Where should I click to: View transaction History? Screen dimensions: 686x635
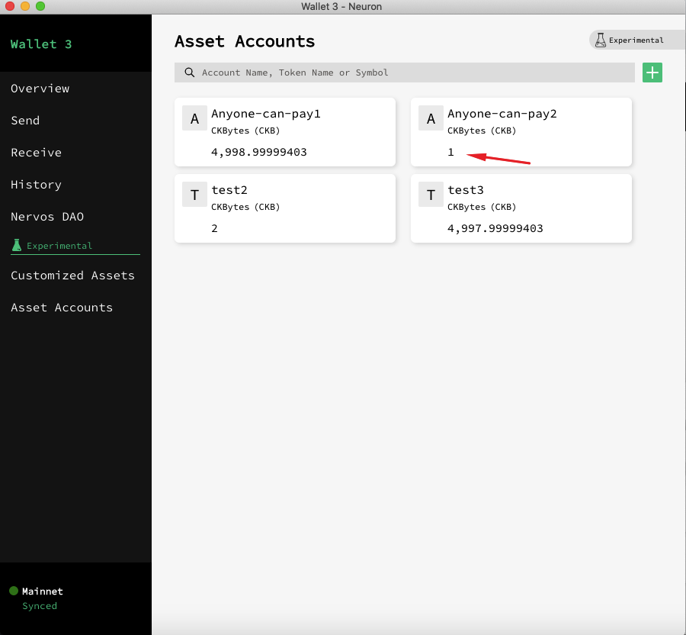pyautogui.click(x=36, y=185)
